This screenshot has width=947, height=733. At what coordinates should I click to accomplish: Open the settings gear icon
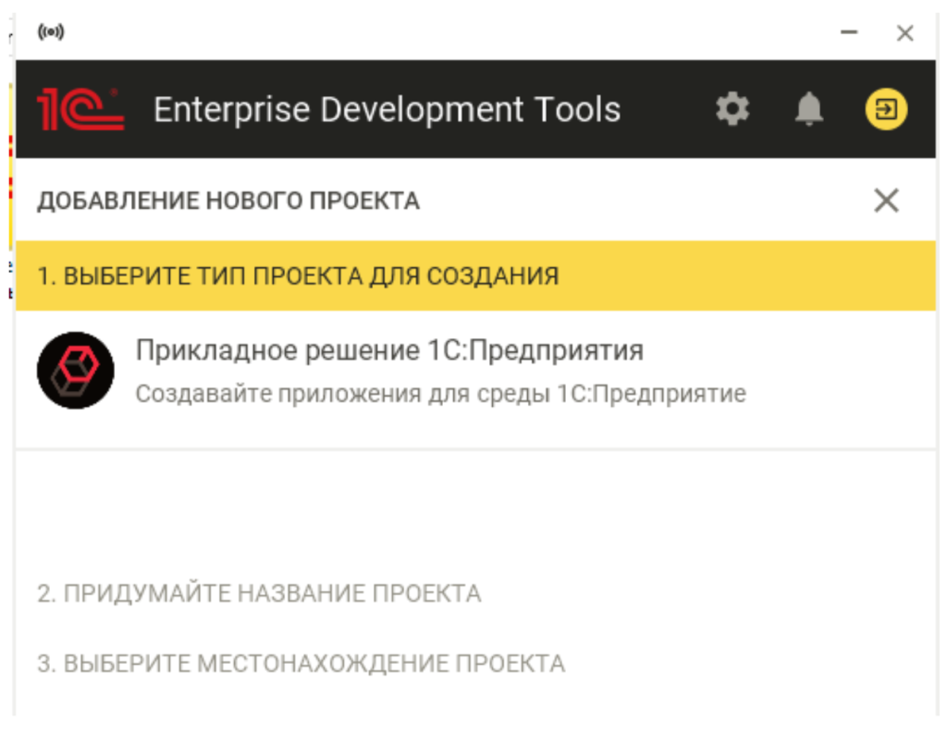pyautogui.click(x=732, y=109)
